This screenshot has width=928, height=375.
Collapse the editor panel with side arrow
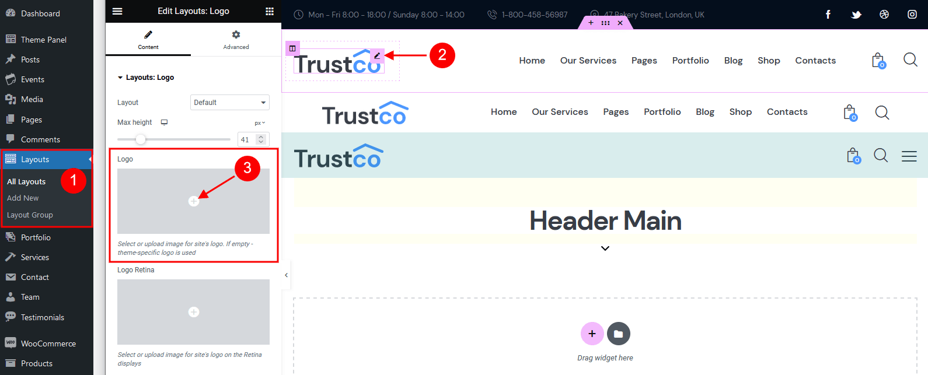click(286, 275)
